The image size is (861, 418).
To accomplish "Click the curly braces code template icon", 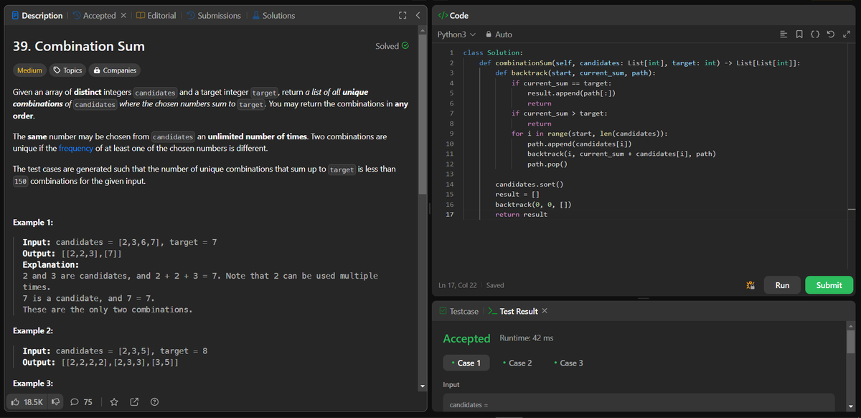I will [815, 34].
